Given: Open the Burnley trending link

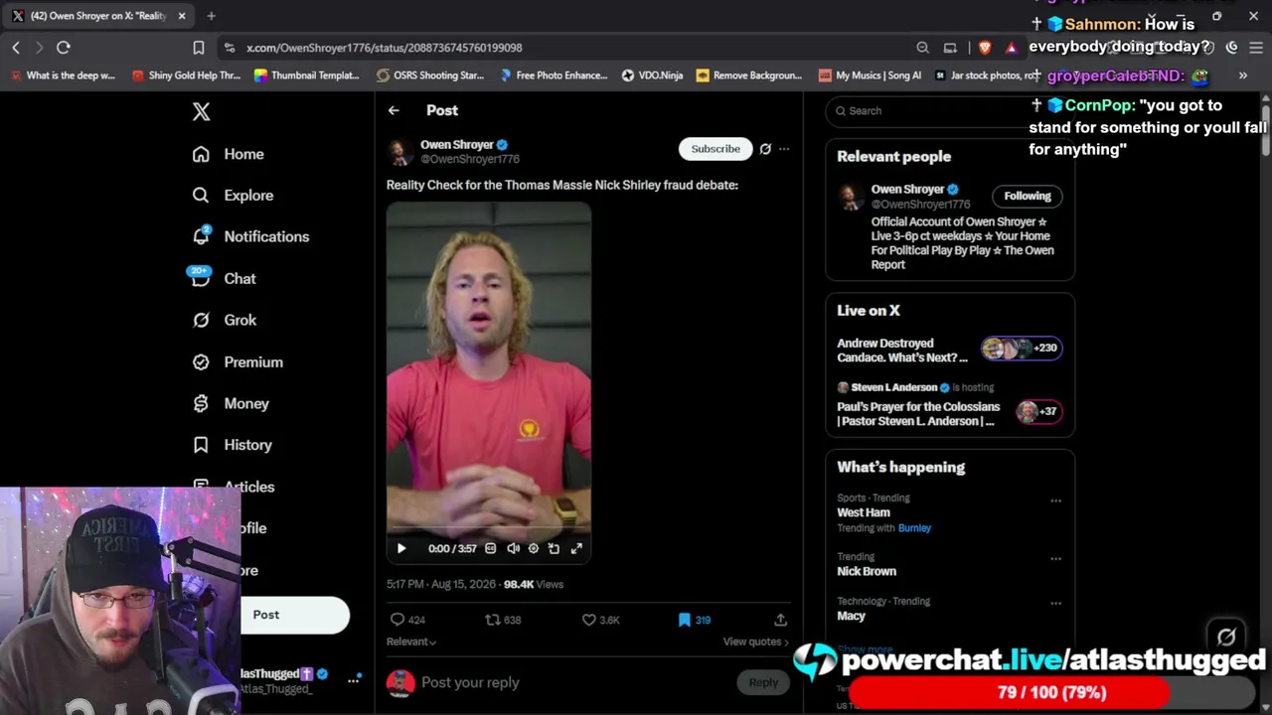Looking at the screenshot, I should pos(914,528).
